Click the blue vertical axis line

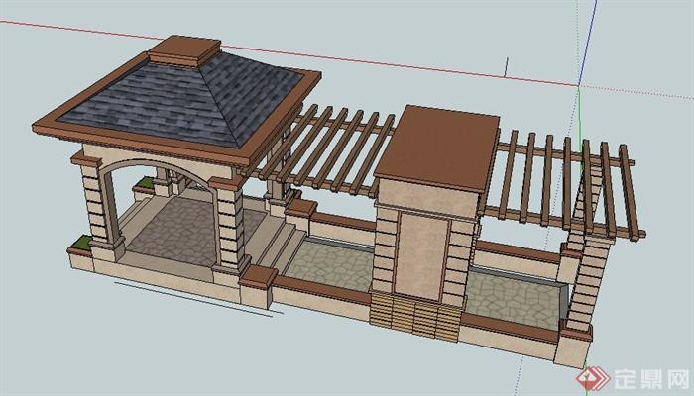coord(588,42)
